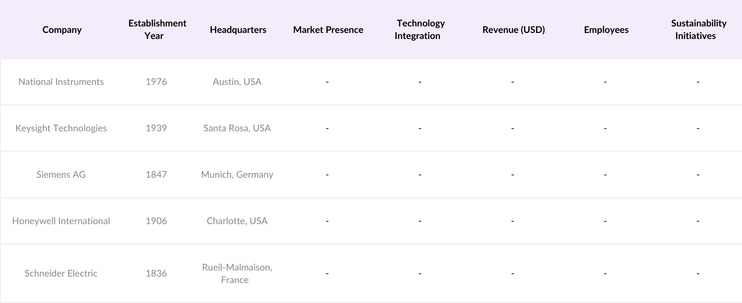Click the Technology Integration header
The image size is (742, 303).
click(x=420, y=29)
